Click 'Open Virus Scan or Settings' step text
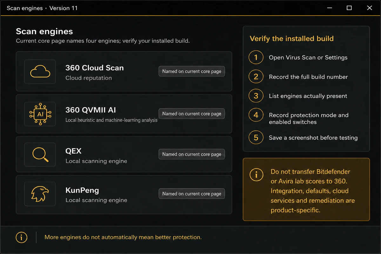381x254 pixels. tap(308, 57)
